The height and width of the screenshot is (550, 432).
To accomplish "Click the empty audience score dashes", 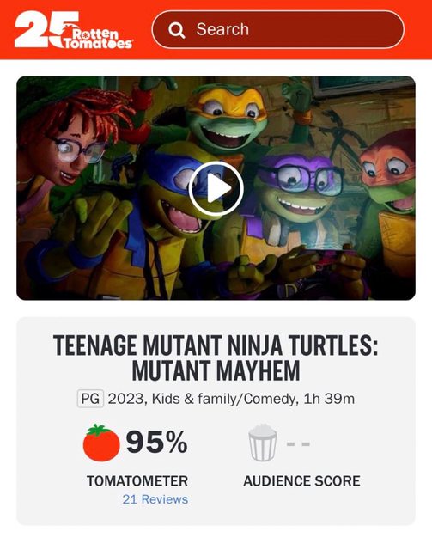I will pyautogui.click(x=298, y=444).
